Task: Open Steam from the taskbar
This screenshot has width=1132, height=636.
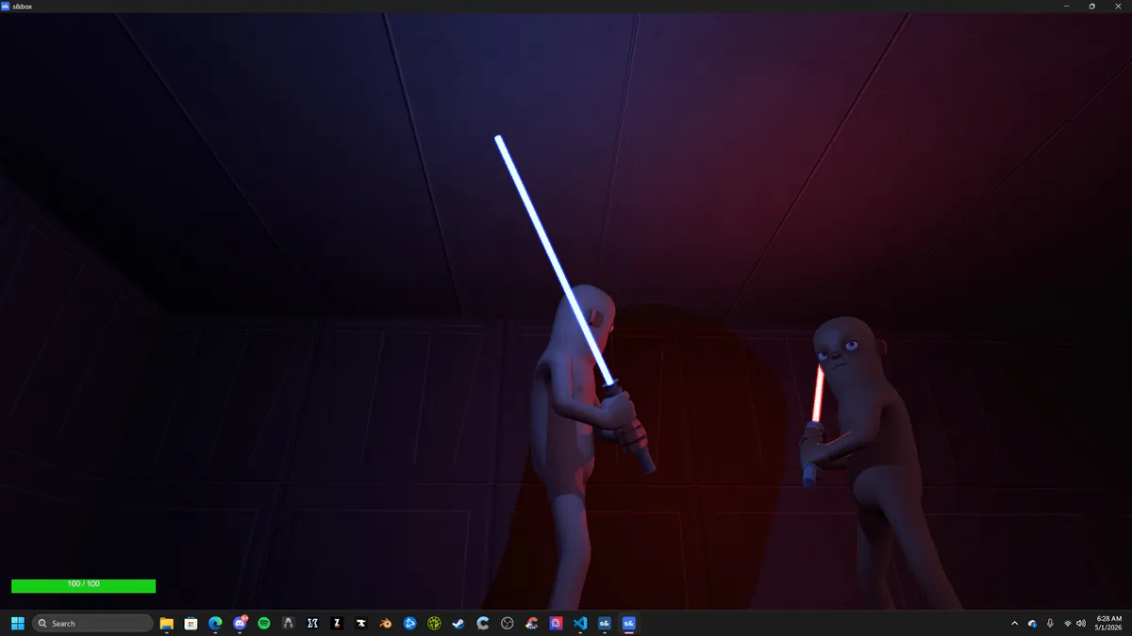Action: tap(458, 623)
